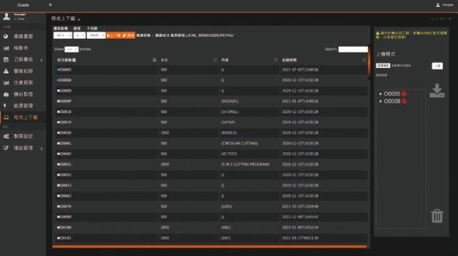The height and width of the screenshot is (256, 458).
Task: Go to the 稼動率 menu item
Action: [21, 48]
